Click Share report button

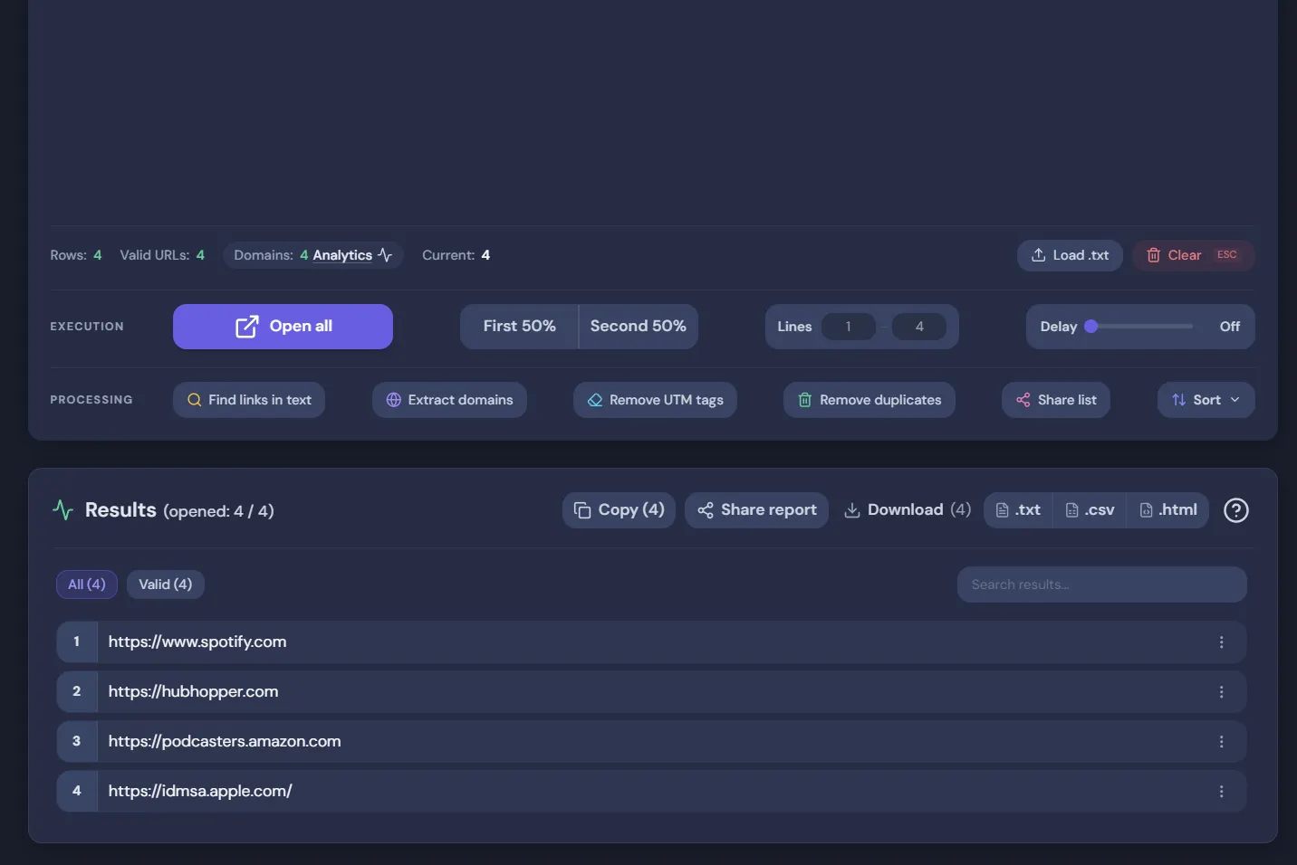[x=756, y=510]
